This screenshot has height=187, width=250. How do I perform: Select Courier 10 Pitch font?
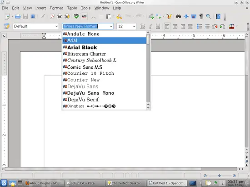pyautogui.click(x=104, y=73)
